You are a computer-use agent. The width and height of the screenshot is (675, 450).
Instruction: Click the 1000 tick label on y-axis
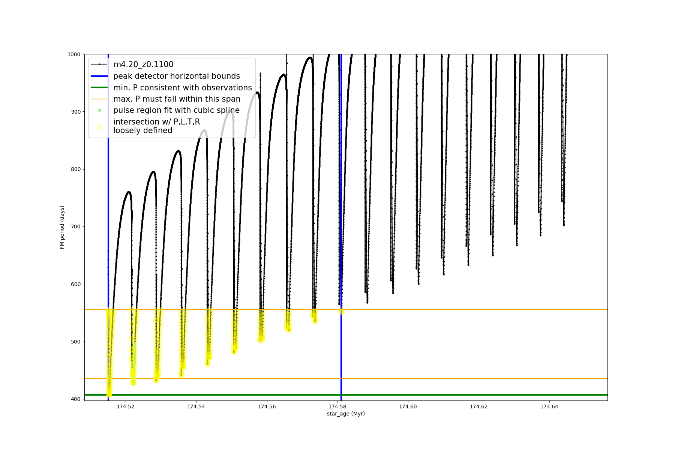74,54
